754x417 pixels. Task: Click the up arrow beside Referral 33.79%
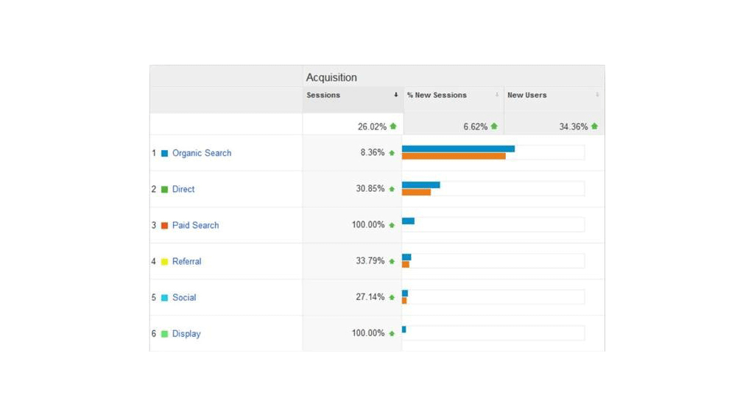tap(392, 261)
